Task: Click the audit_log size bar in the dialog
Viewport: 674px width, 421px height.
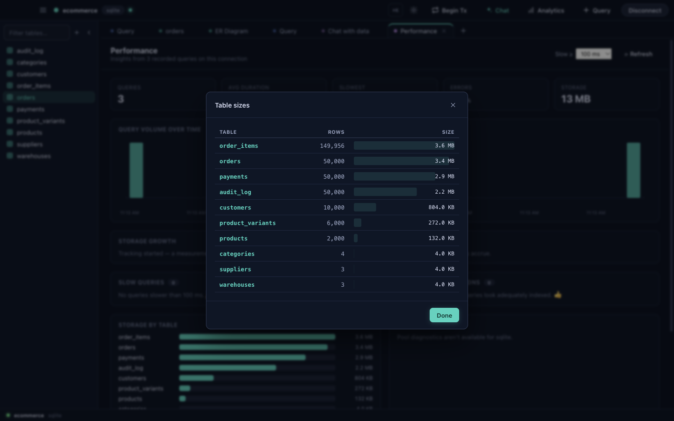Action: (x=385, y=192)
